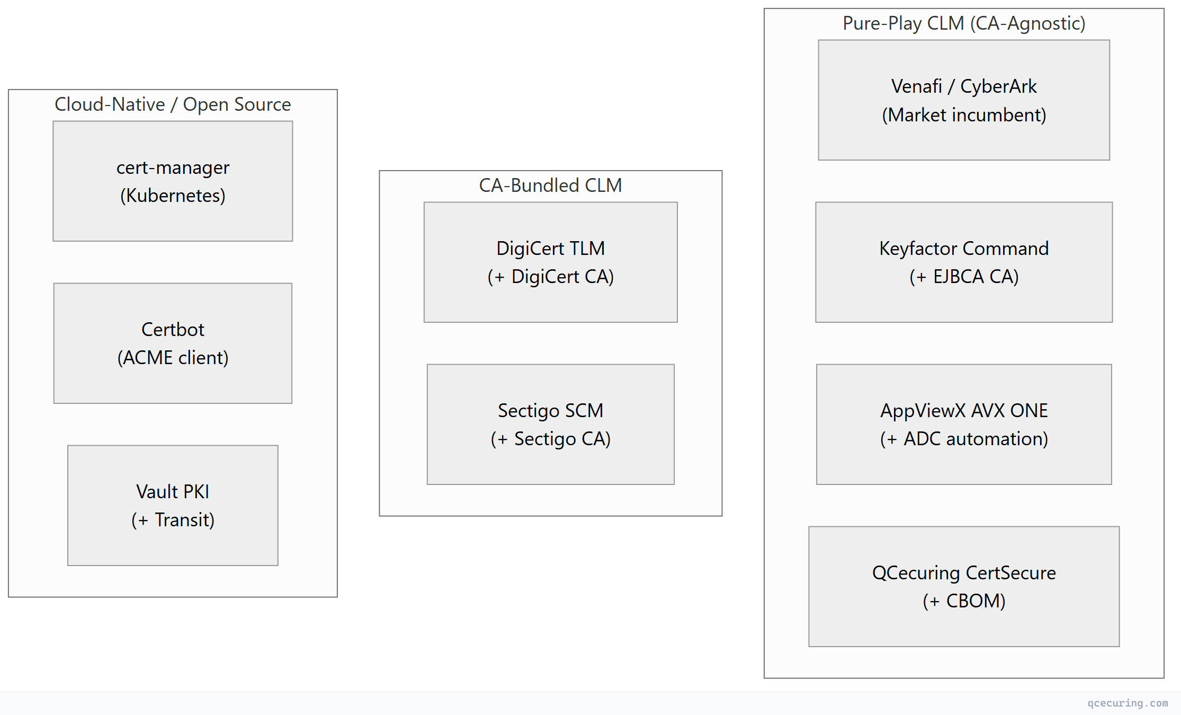This screenshot has height=715, width=1181.
Task: Click the Sectigo SCM box
Action: [x=551, y=425]
